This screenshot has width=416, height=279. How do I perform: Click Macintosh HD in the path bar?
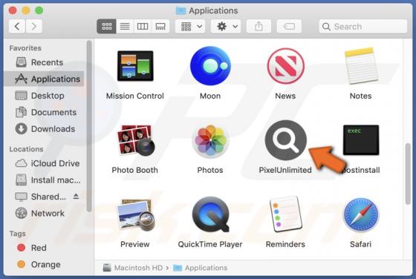click(133, 268)
